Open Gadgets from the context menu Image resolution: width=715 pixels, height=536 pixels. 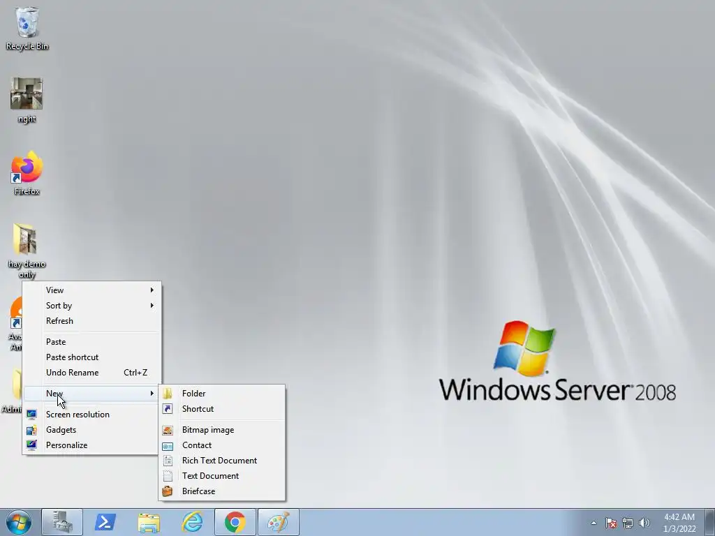coord(91,430)
